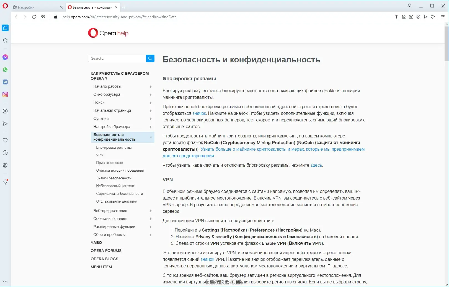Open 'ЧАВО' menu item
Viewport: 449px width, 287px height.
[96, 243]
